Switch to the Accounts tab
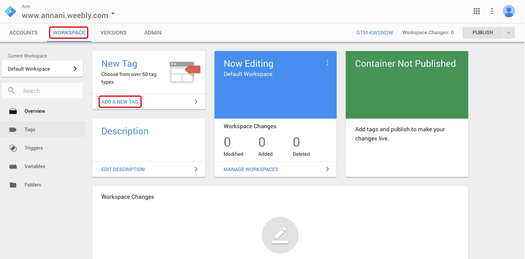The width and height of the screenshot is (525, 259). (x=23, y=33)
